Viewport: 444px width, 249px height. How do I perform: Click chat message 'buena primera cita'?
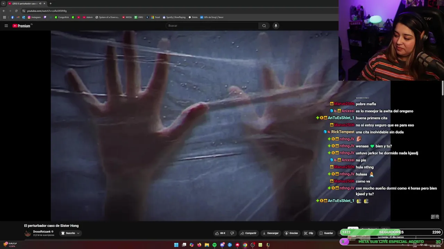pos(371,118)
